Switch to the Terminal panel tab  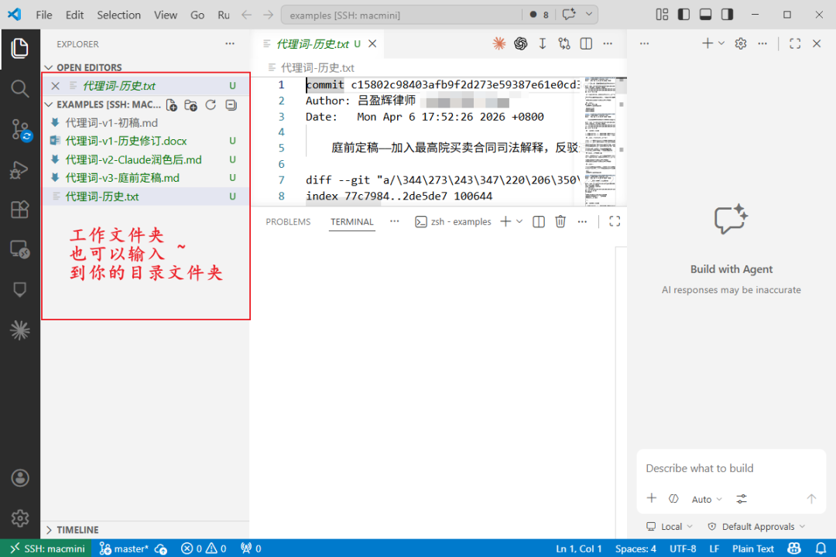352,222
